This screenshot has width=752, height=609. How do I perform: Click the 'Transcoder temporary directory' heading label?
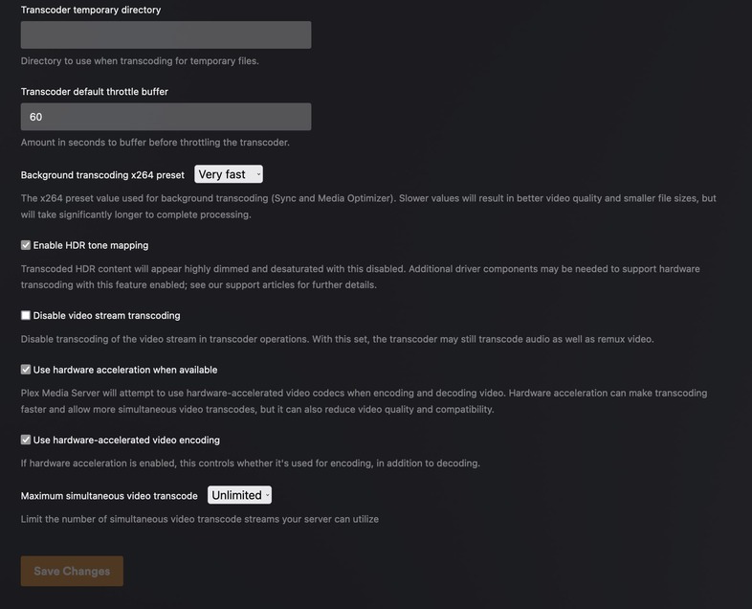click(x=91, y=10)
